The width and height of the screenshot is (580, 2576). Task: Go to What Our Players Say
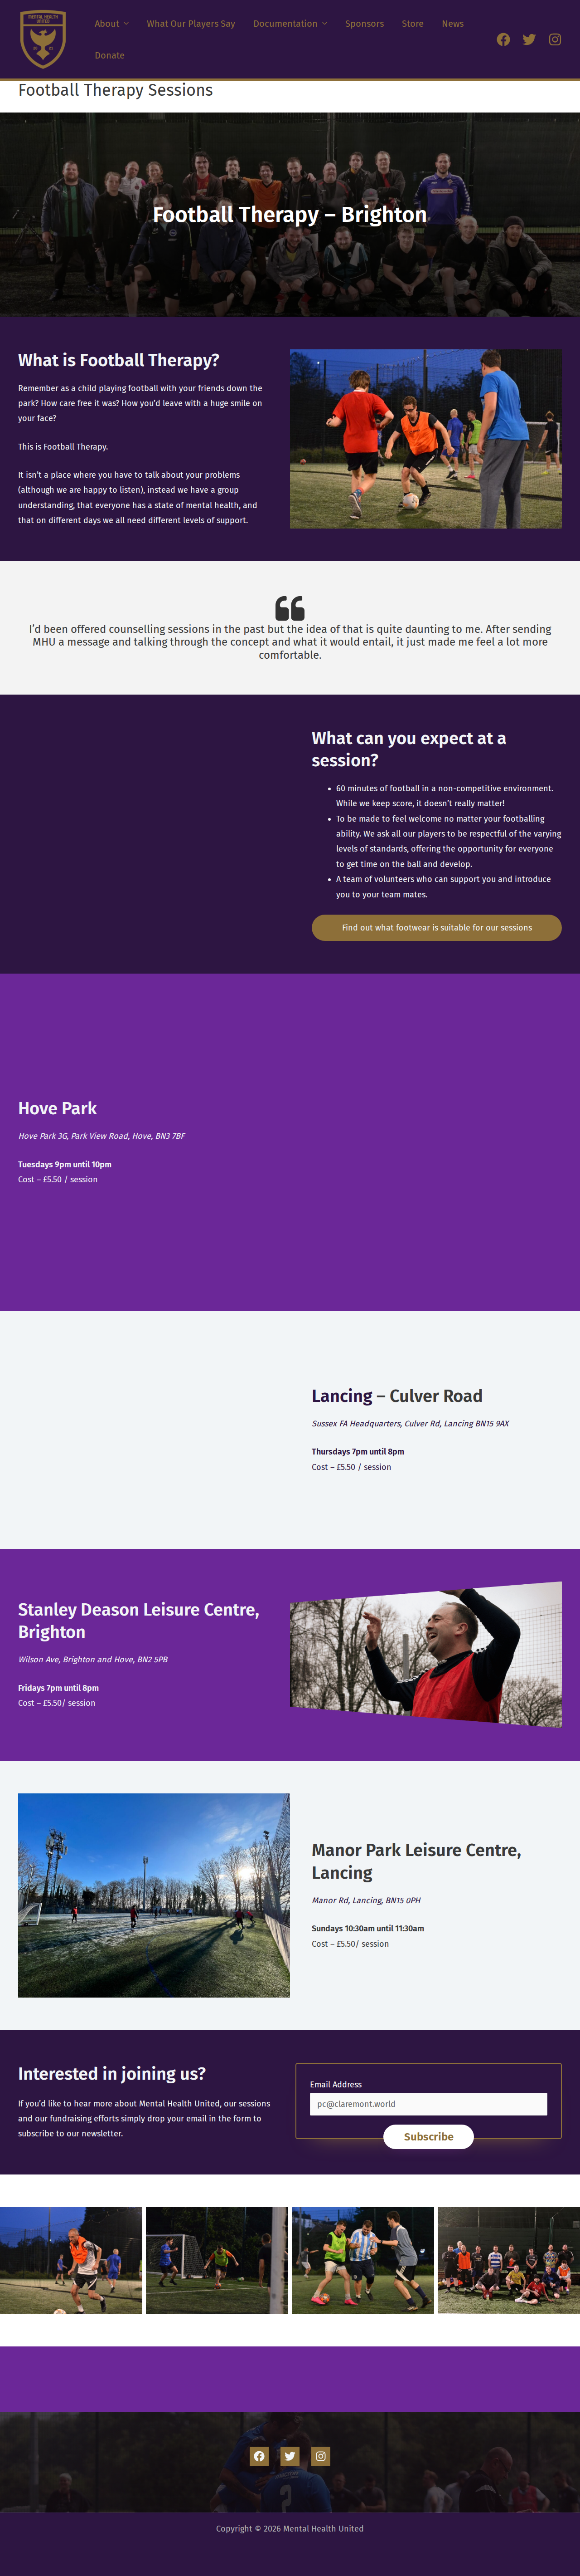191,24
